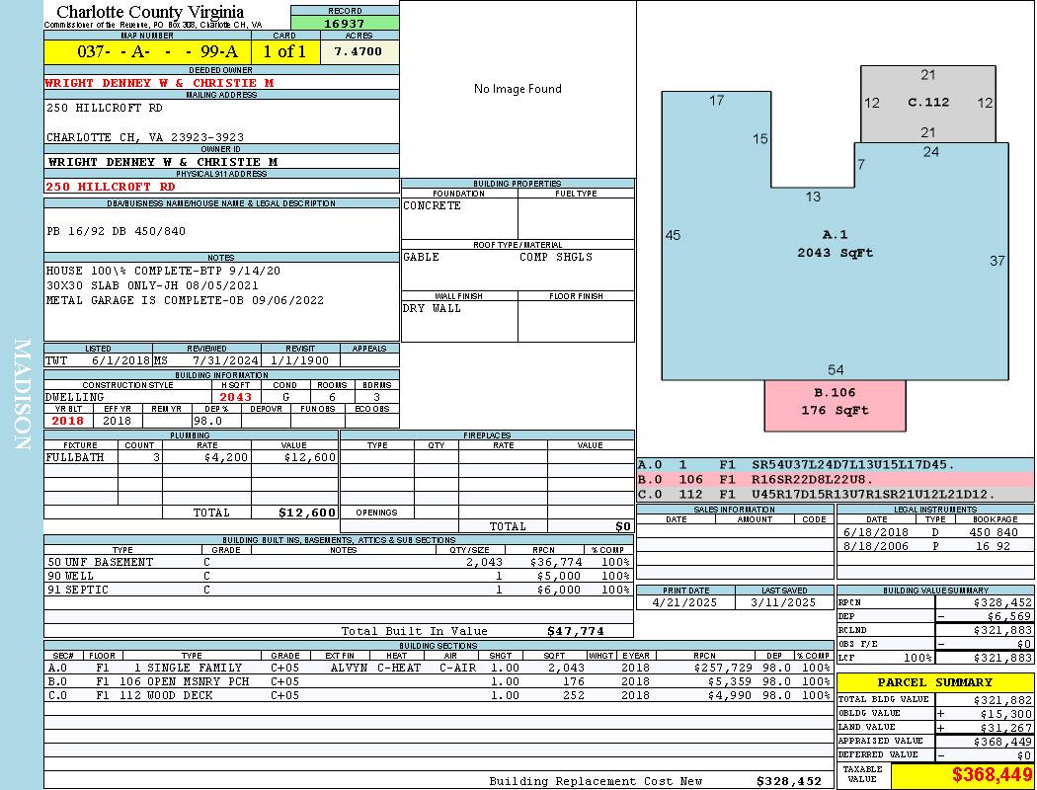Click the green record number 16937

click(345, 23)
